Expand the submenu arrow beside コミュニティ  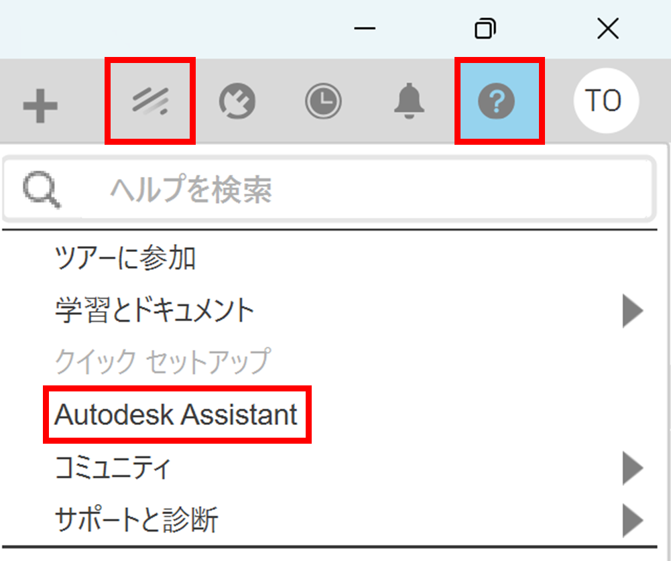point(632,467)
